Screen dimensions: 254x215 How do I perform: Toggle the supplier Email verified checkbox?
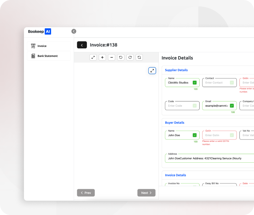(232, 106)
